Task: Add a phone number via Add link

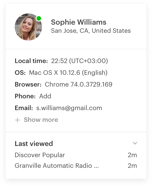Action: (45, 96)
